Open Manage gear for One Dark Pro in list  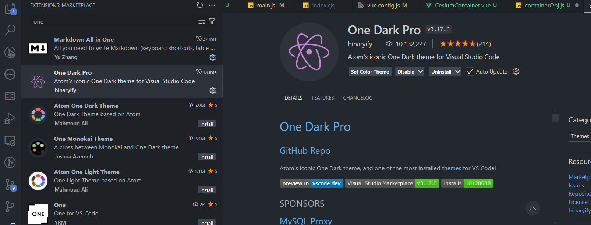pos(213,90)
